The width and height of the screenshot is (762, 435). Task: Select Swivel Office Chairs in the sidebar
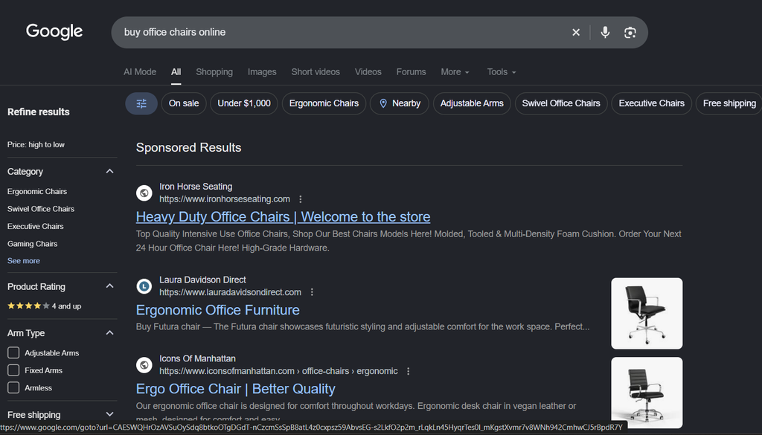click(x=41, y=209)
